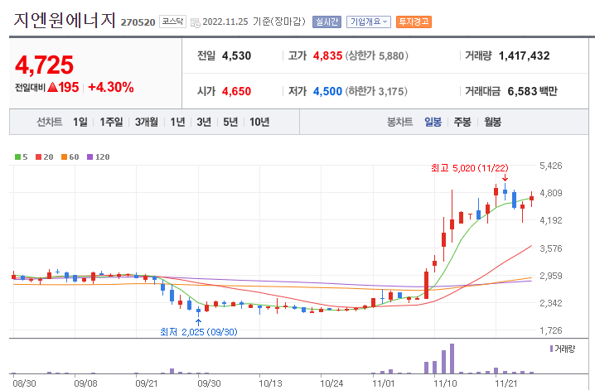The width and height of the screenshot is (595, 390).
Task: Click the calendar icon beside the date
Action: (195, 22)
